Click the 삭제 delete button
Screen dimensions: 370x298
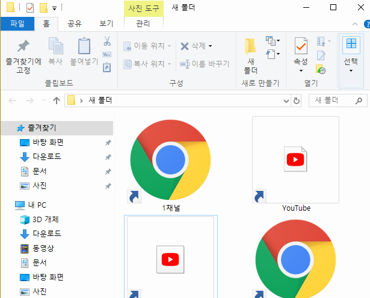[x=193, y=46]
